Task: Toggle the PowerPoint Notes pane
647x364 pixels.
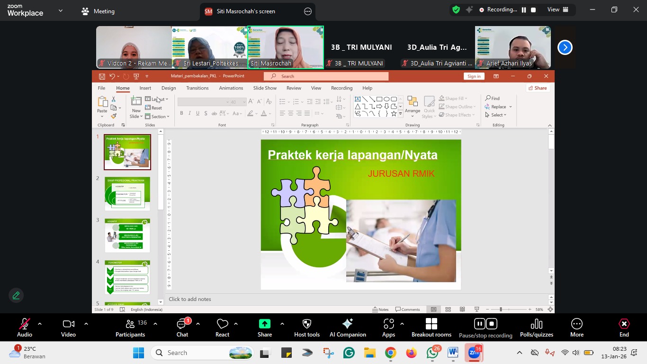Action: pyautogui.click(x=380, y=309)
